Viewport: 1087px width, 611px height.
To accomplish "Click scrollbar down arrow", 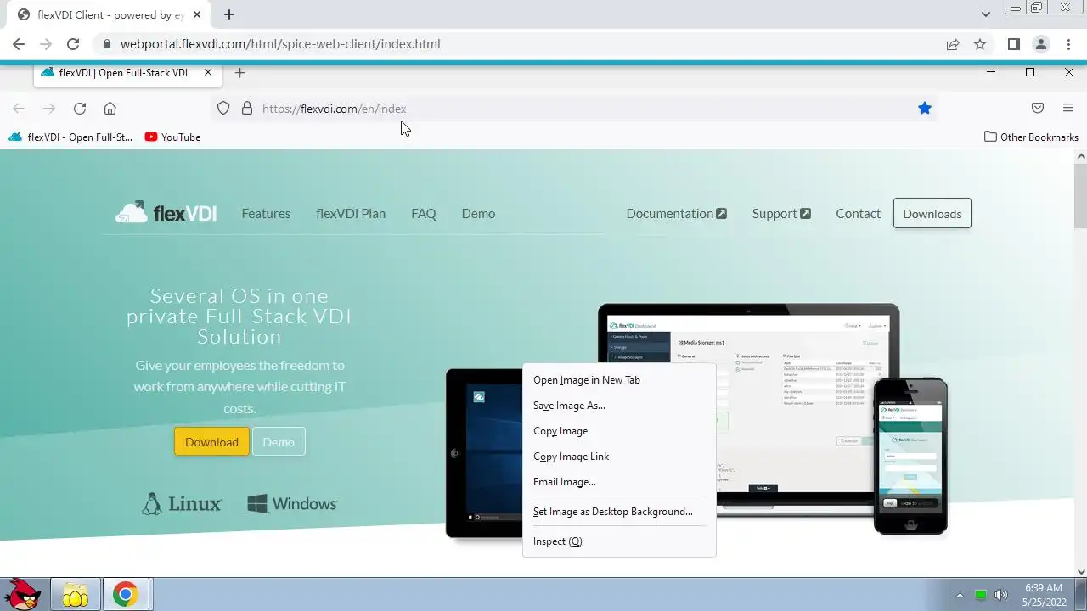I will pyautogui.click(x=1081, y=571).
